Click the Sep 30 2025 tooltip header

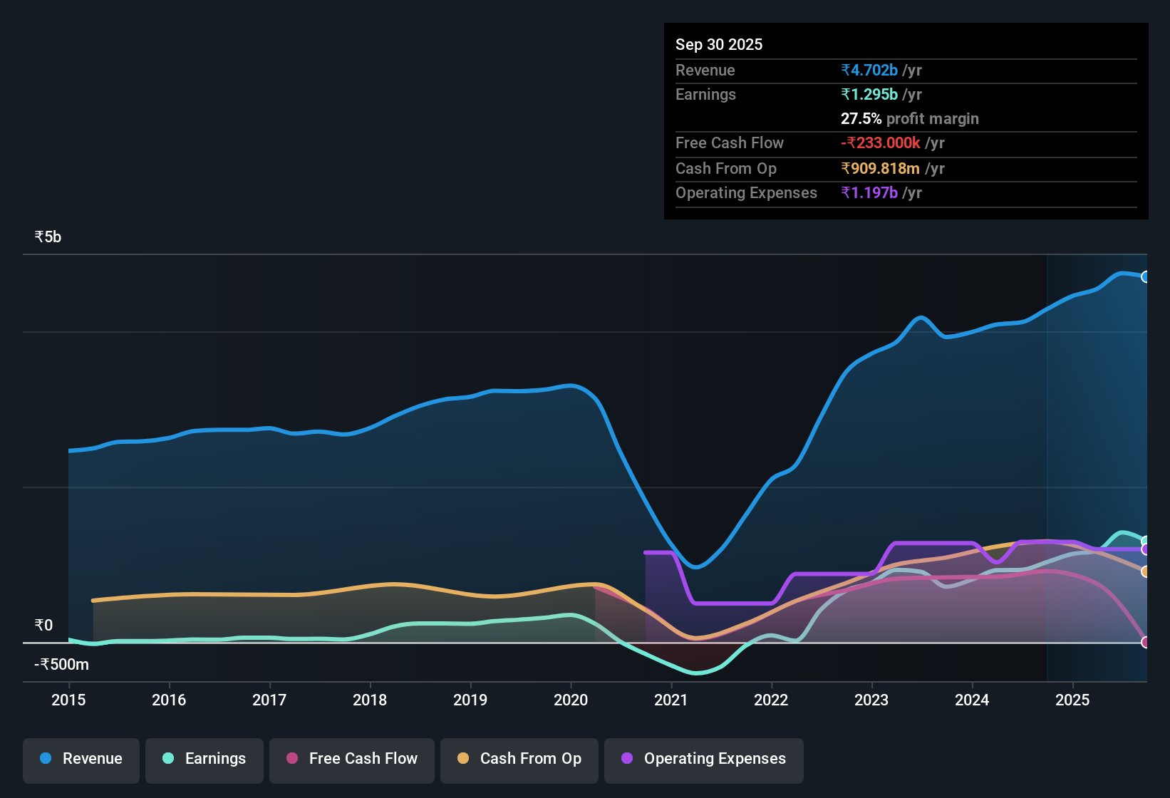pyautogui.click(x=719, y=44)
